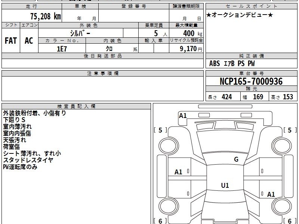Click ★オークションデビュー★ sales point text

coord(240,15)
